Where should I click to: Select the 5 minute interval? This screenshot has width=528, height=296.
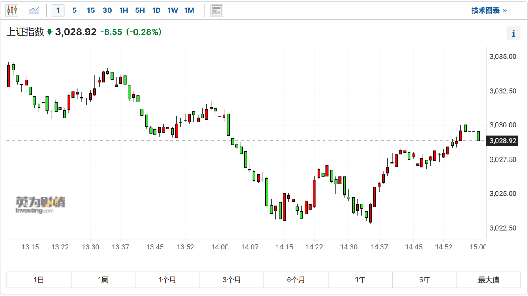click(x=74, y=10)
